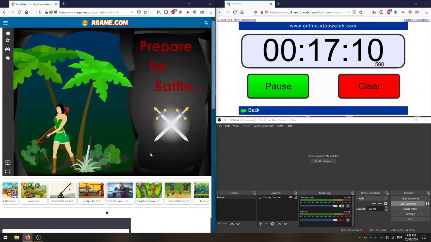The image size is (431, 242).
Task: Open source properties gear in Sources panel
Action: pos(272,224)
